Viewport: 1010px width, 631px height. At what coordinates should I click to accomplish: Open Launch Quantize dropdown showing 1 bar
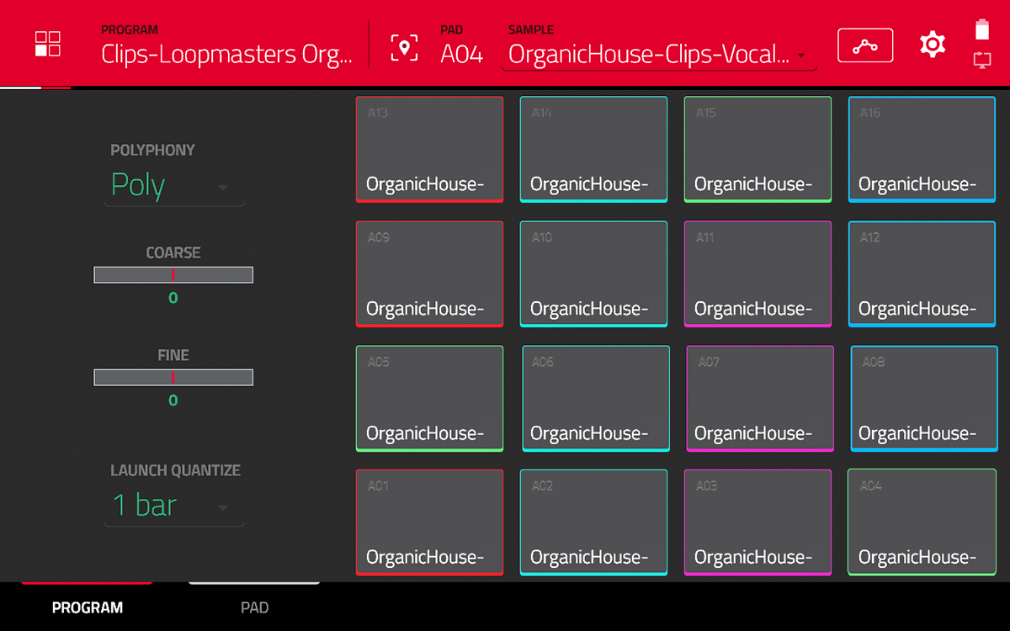pyautogui.click(x=174, y=506)
